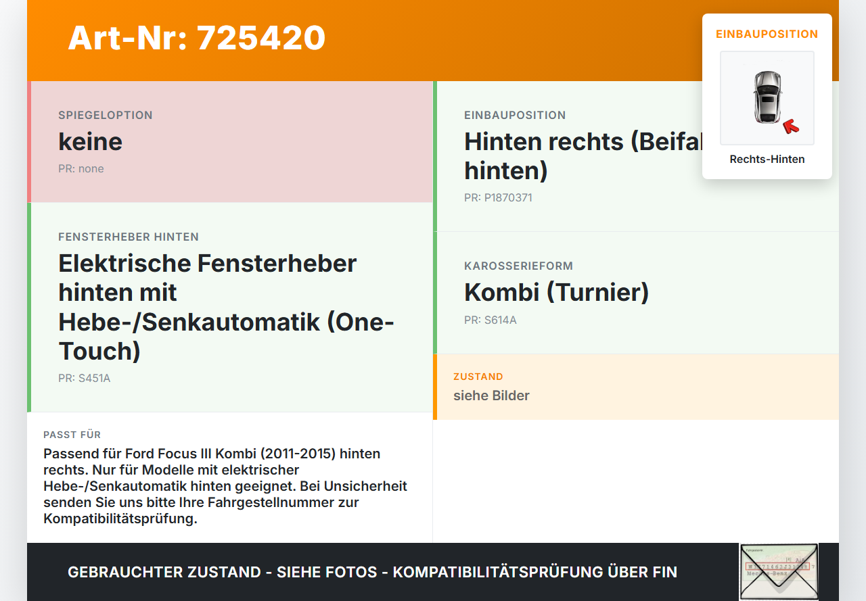
Task: Click the 'PR: none' code
Action: 81,168
